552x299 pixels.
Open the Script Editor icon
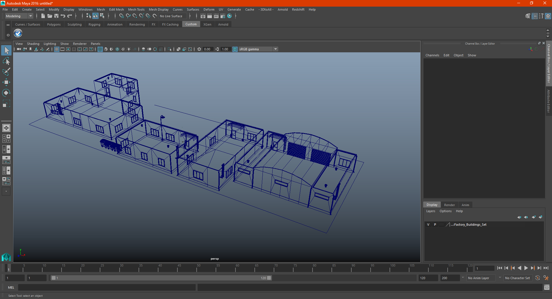point(547,287)
